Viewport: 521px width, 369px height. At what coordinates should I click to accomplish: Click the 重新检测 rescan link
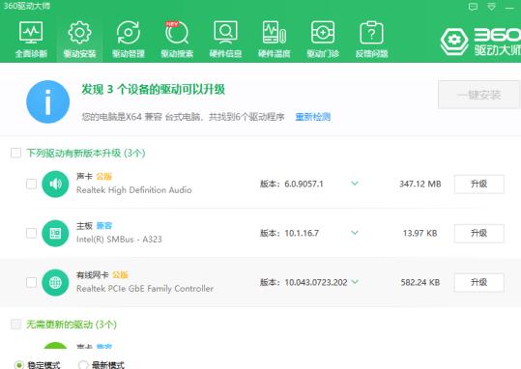[312, 117]
